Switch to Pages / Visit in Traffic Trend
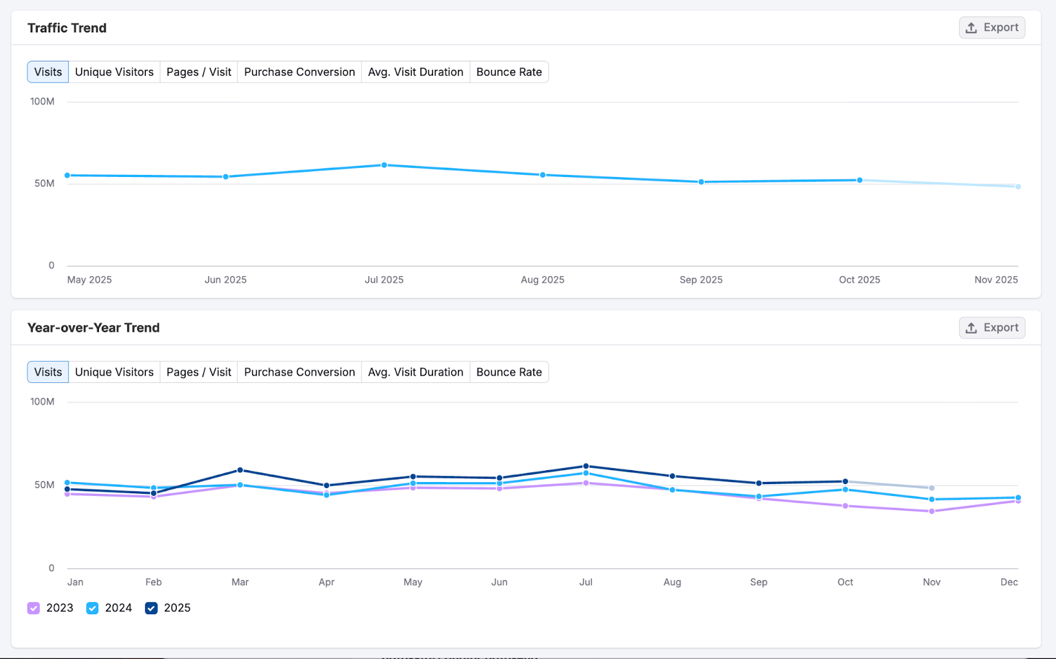 click(198, 71)
